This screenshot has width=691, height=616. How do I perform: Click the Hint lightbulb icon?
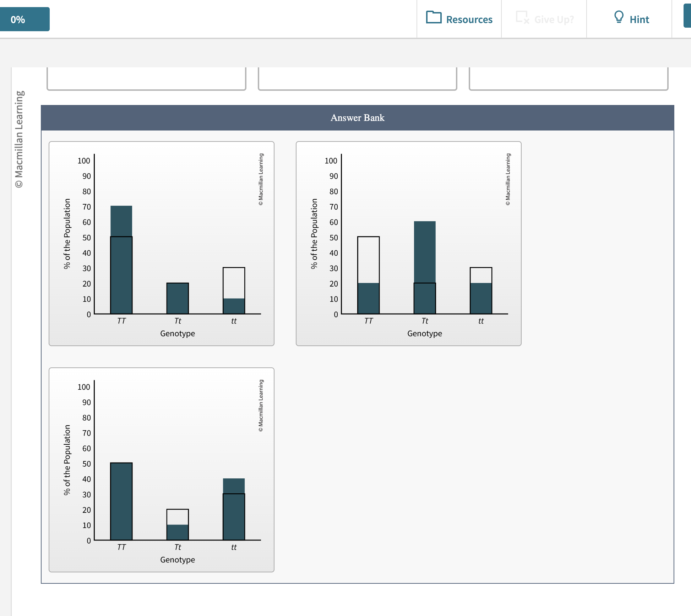(619, 17)
